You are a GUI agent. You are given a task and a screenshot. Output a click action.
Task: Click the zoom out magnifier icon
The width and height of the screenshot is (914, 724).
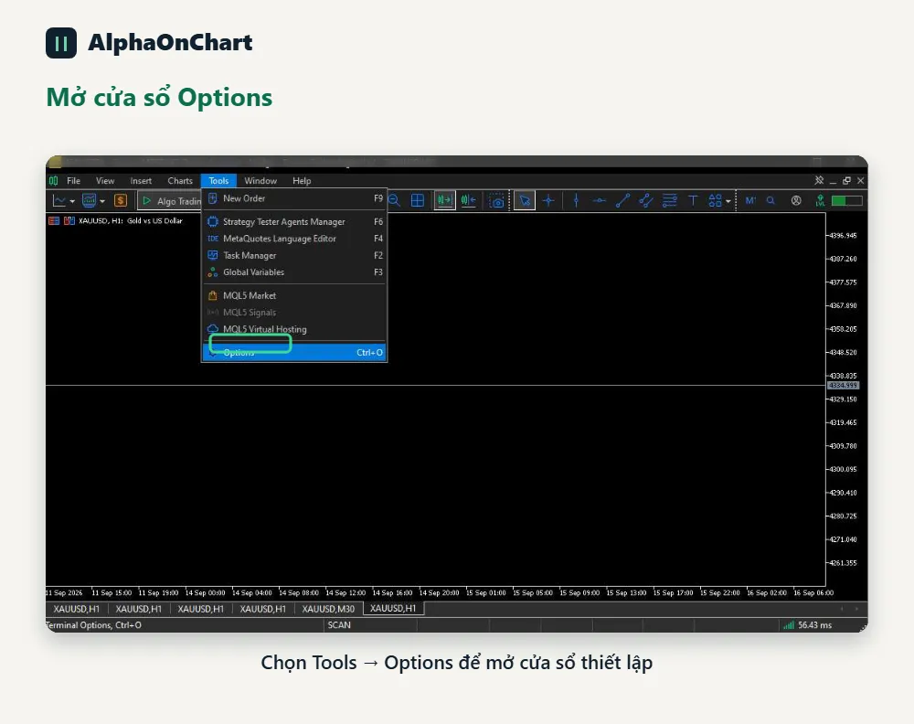tap(395, 200)
